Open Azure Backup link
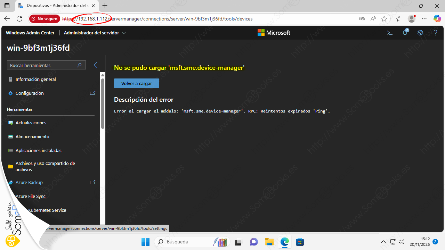Screen dimensions: 445x250 click(x=29, y=182)
